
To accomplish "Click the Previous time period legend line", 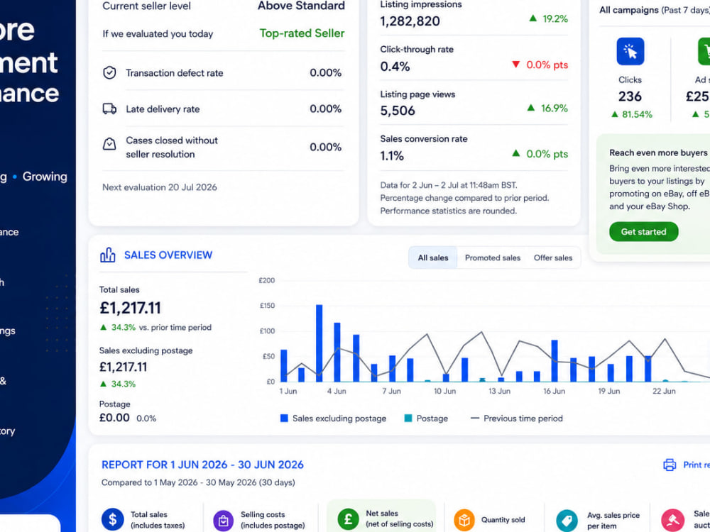I will [x=474, y=418].
